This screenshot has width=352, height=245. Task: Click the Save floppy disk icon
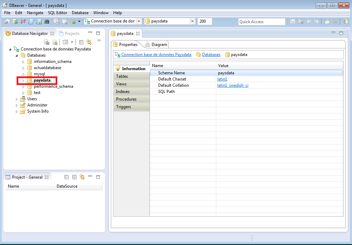293,21
